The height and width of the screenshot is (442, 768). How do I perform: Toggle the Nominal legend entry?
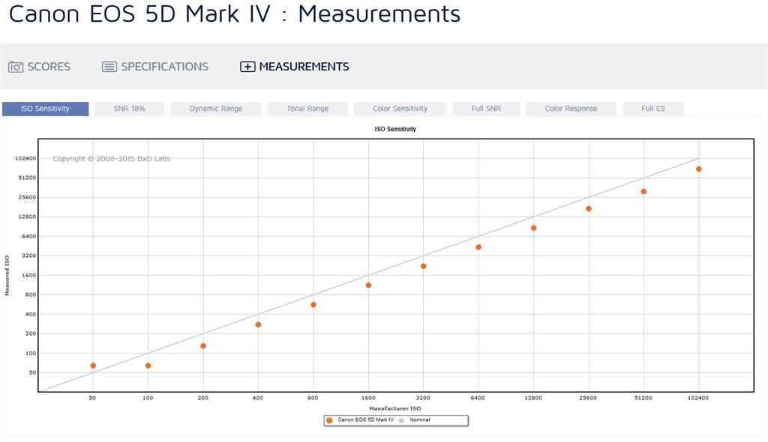click(414, 420)
